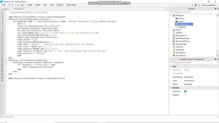Viewport: 219px width, 123px height.
Task: Click the Name property value Overhead GUI
Action: click(x=189, y=81)
